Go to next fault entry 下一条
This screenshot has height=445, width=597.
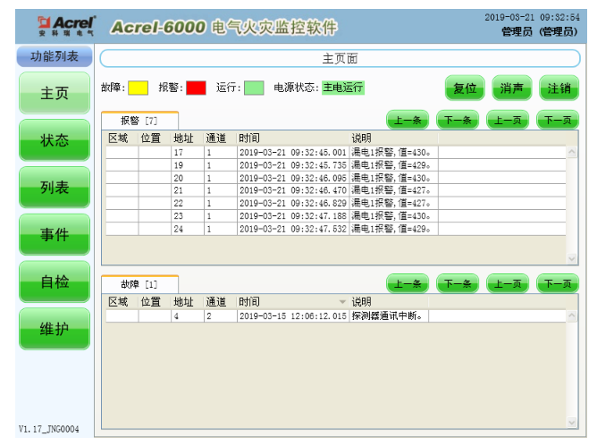point(458,284)
